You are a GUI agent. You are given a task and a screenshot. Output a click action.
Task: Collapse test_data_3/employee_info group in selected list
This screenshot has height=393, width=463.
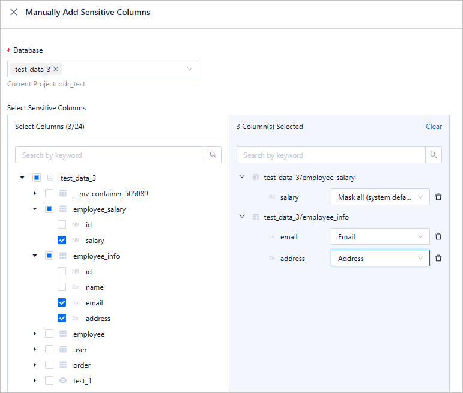point(242,217)
